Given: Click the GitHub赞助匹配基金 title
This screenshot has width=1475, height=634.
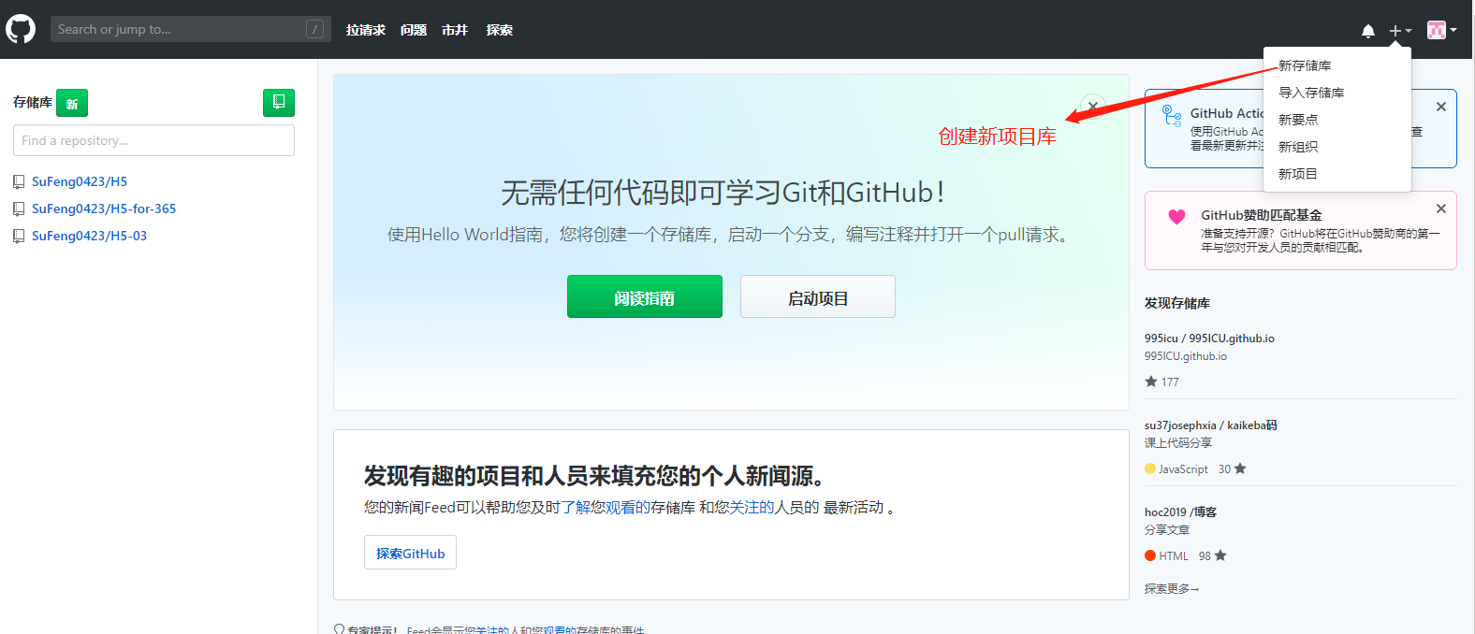Looking at the screenshot, I should (x=1262, y=215).
